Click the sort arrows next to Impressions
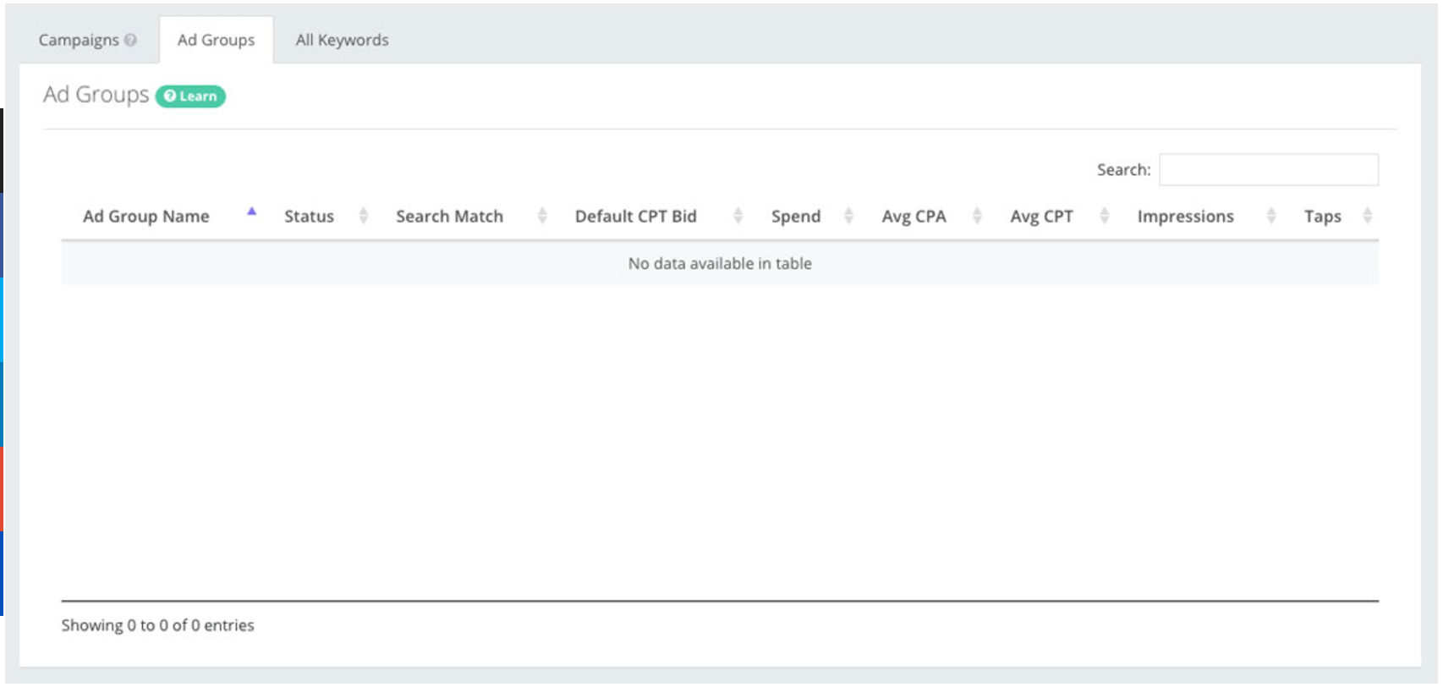Image resolution: width=1443 pixels, height=687 pixels. click(1270, 217)
